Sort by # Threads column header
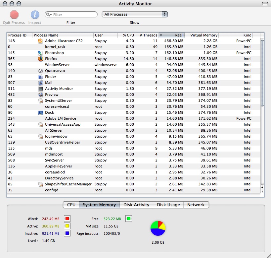 (x=147, y=35)
